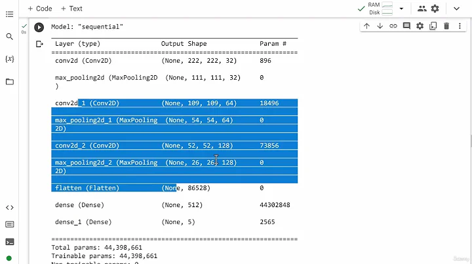
Task: Add a comment to the cell
Action: [x=406, y=26]
